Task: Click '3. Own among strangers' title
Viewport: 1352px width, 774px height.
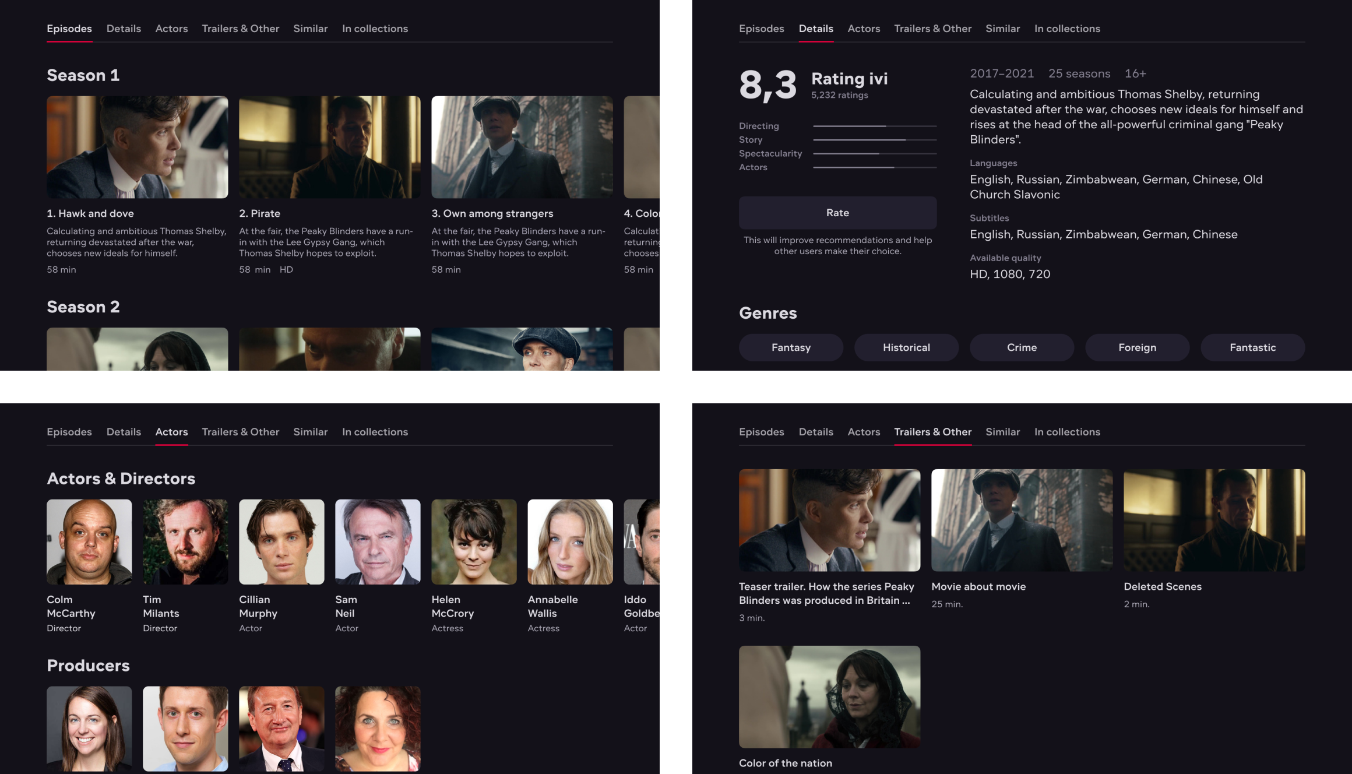Action: click(492, 213)
